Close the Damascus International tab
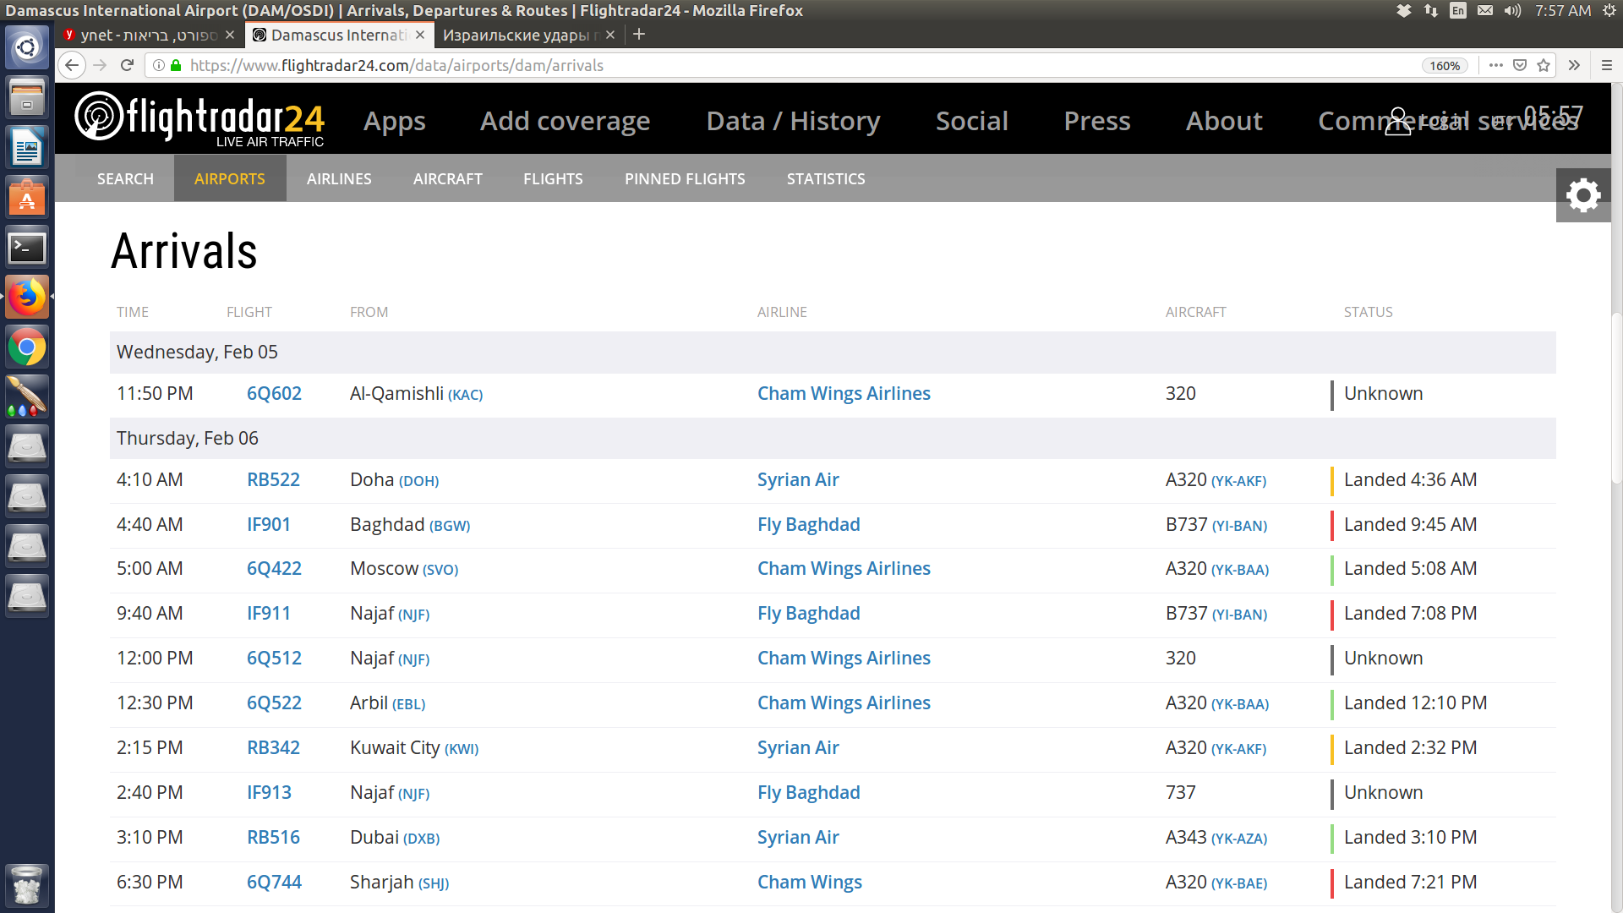The height and width of the screenshot is (913, 1623). click(x=420, y=35)
